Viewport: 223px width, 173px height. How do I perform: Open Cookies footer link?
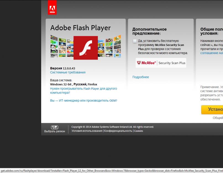click(138, 131)
